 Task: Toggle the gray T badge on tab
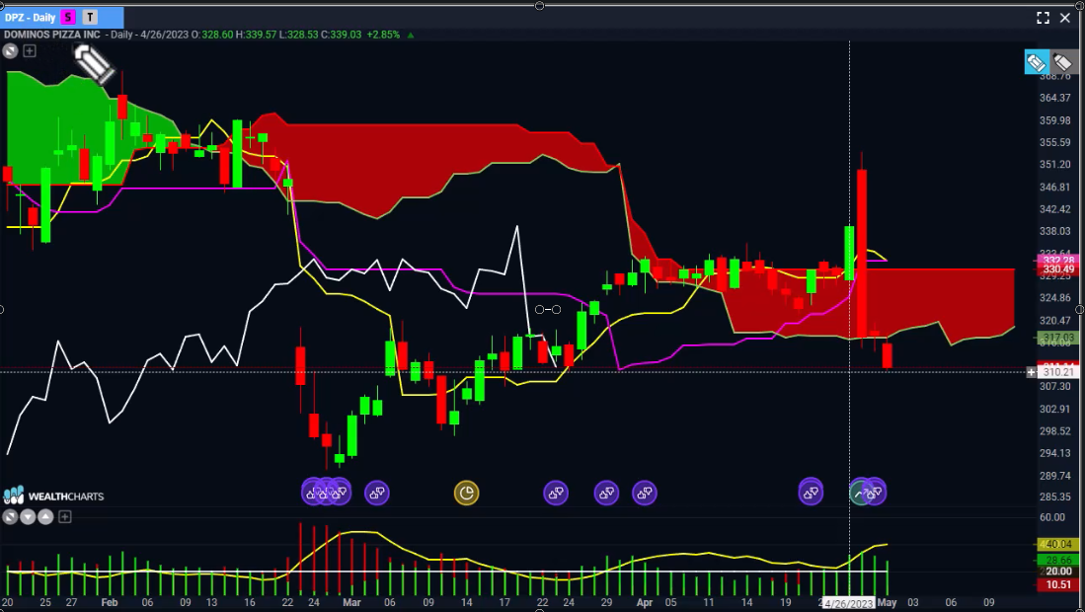pos(89,18)
